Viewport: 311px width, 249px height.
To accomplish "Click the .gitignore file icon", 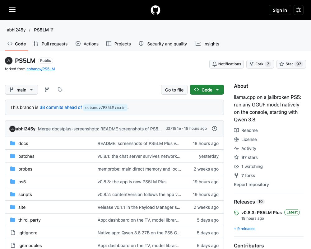I will [13, 233].
